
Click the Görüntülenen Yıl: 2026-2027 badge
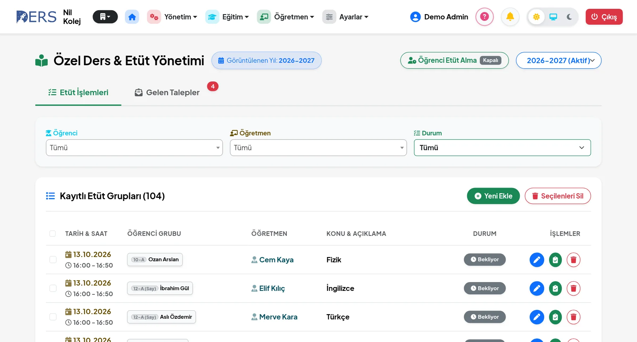[x=266, y=60]
